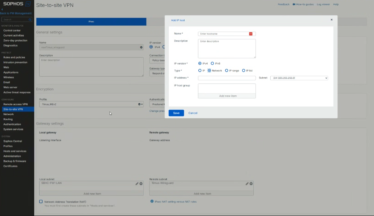Remove the SBHC-FW1 LAN local subnet entry
Image resolution: width=374 pixels, height=216 pixels.
pyautogui.click(x=141, y=184)
